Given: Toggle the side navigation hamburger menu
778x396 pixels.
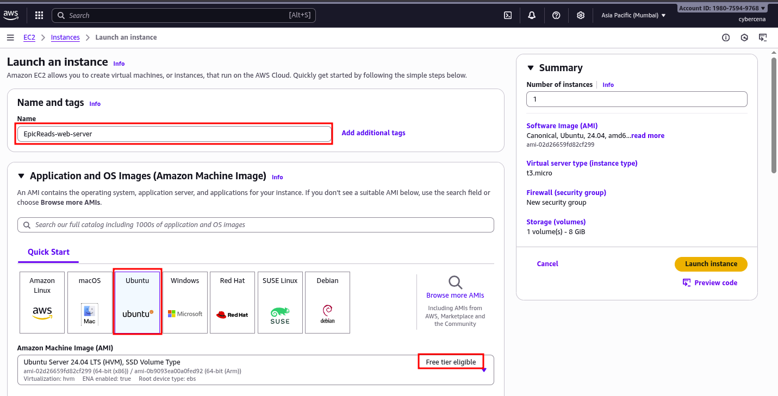Looking at the screenshot, I should click(x=10, y=37).
